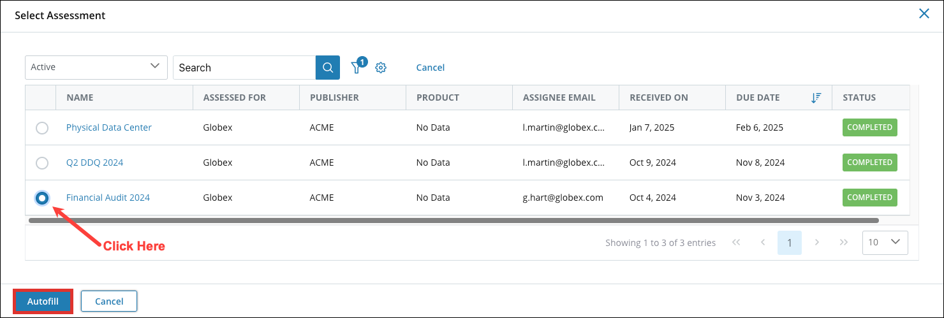Open the column settings gear icon
944x318 pixels.
[x=381, y=68]
